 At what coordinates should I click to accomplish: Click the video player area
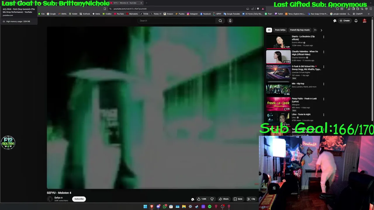(x=155, y=108)
